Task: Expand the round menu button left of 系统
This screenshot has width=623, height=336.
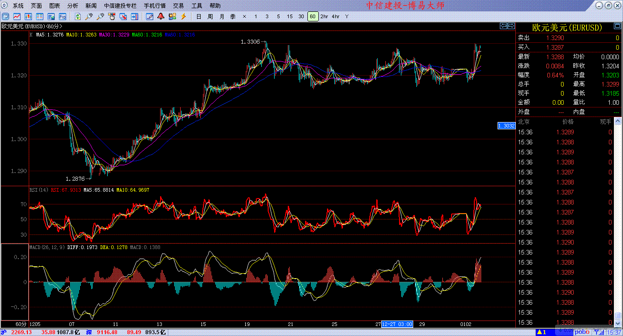Action: coord(5,6)
